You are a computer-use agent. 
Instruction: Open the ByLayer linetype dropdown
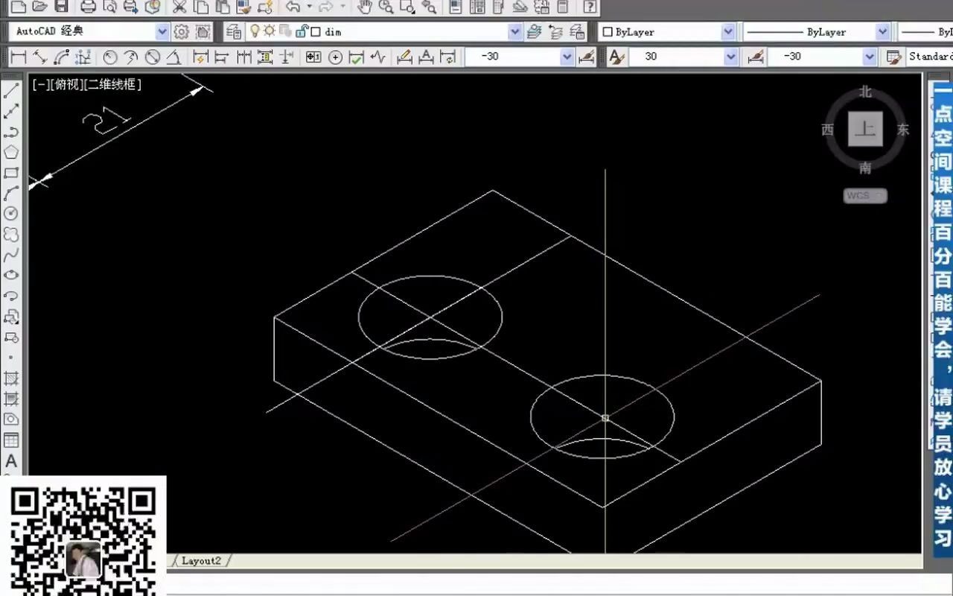883,32
